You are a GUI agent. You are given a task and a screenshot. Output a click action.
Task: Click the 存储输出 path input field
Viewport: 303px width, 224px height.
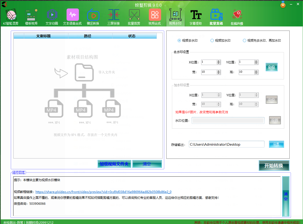click(226, 144)
